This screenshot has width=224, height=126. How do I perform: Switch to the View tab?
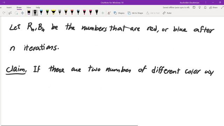pos(29,7)
